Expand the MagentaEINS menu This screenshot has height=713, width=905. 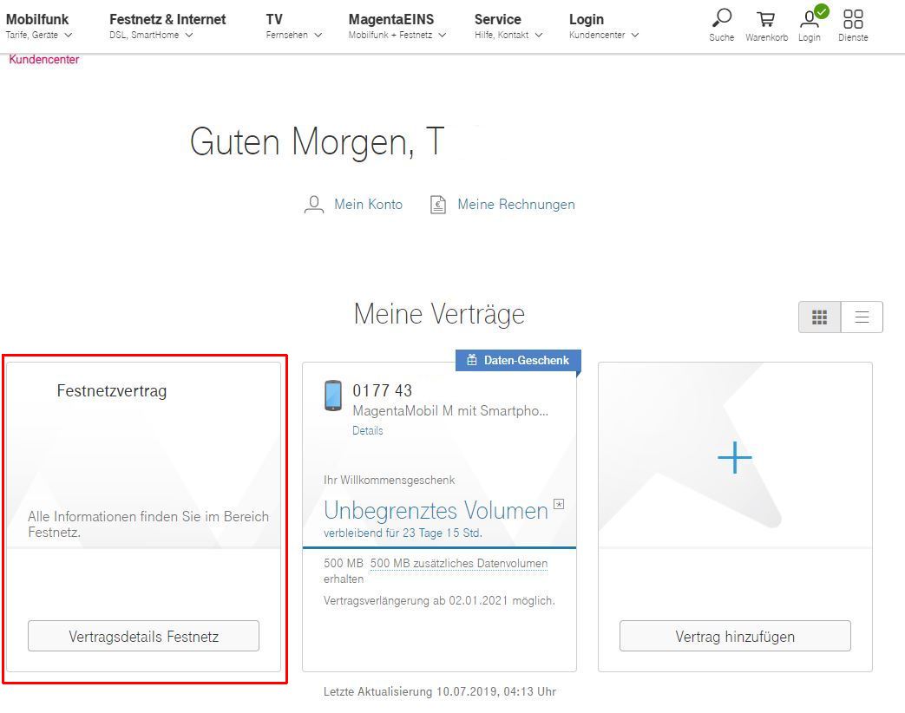click(x=397, y=26)
